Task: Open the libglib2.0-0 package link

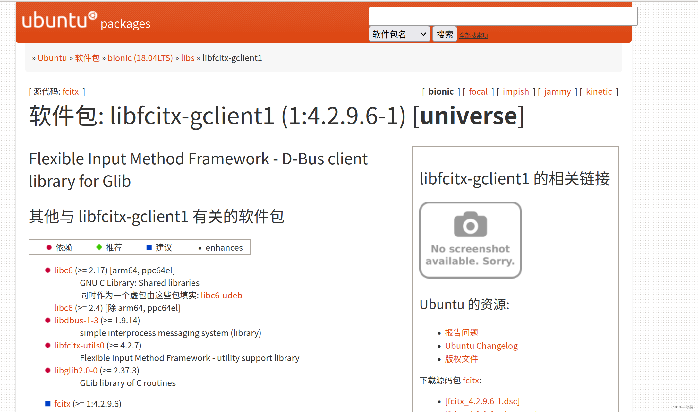Action: (76, 370)
